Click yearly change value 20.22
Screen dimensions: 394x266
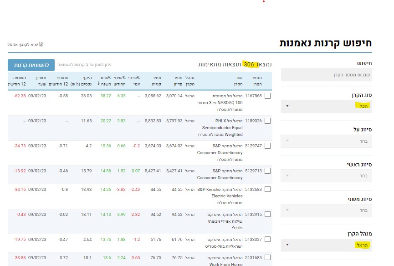click(106, 121)
